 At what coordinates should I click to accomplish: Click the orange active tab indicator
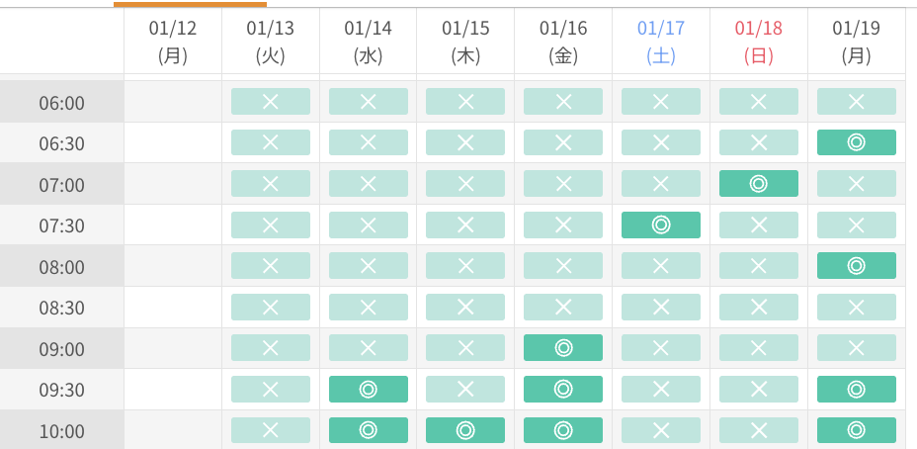pos(190,4)
